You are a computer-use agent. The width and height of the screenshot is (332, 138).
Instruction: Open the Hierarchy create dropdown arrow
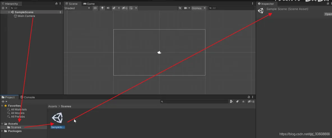tap(6, 8)
